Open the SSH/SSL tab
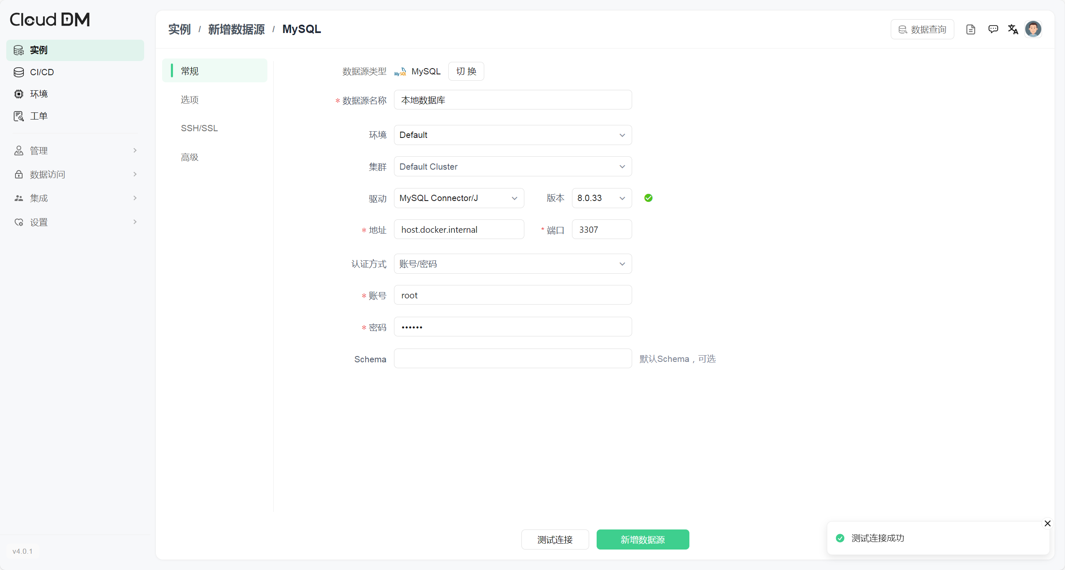 click(215, 128)
